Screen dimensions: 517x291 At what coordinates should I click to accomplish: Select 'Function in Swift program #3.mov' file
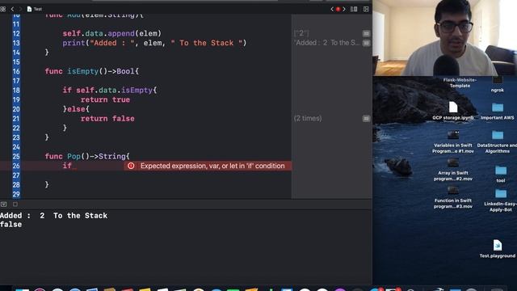[453, 197]
